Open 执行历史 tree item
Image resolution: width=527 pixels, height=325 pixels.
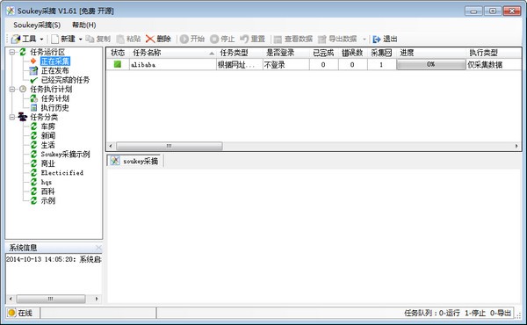(54, 107)
